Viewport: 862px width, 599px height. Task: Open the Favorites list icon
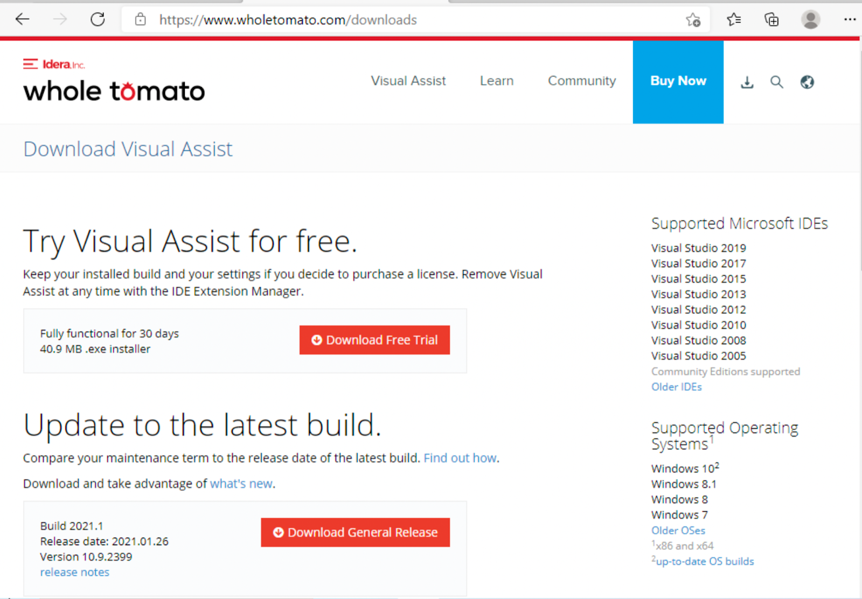click(734, 20)
